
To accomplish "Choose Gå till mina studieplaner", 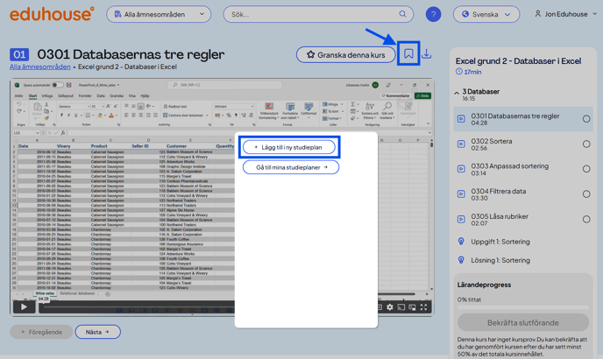I will [x=291, y=167].
